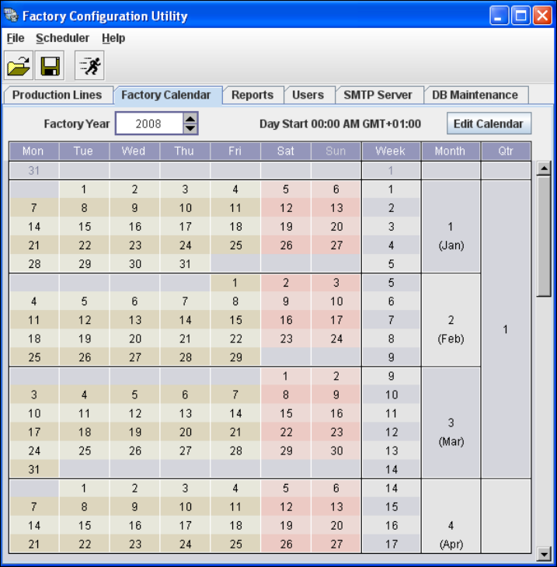Select week number 12 cell
The image size is (557, 567).
391,432
